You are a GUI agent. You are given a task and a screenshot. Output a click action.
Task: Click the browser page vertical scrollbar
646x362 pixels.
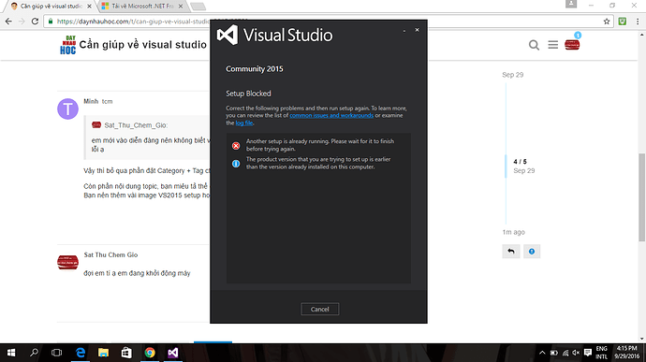(642, 196)
